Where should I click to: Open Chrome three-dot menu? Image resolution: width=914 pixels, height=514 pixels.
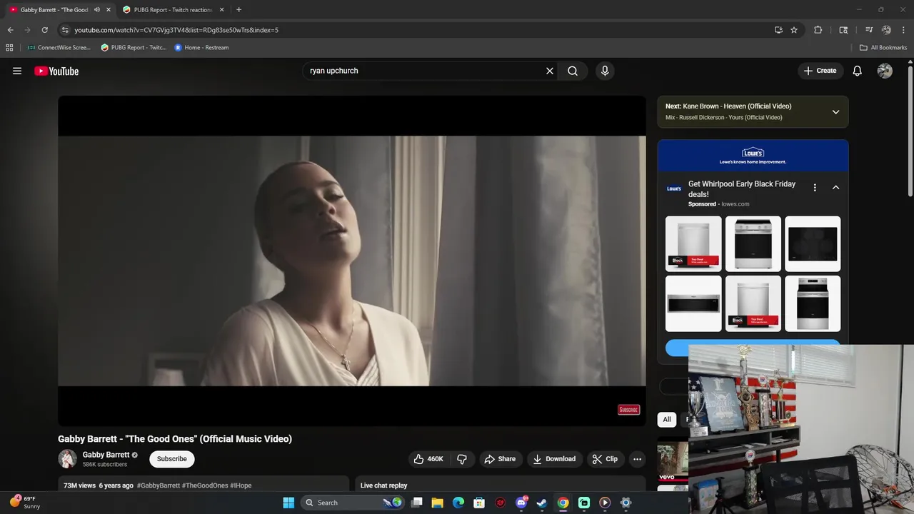903,30
